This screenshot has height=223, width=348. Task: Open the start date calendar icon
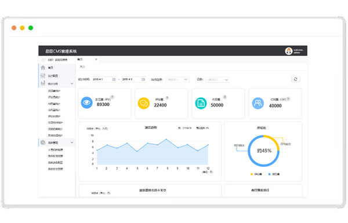coord(114,79)
